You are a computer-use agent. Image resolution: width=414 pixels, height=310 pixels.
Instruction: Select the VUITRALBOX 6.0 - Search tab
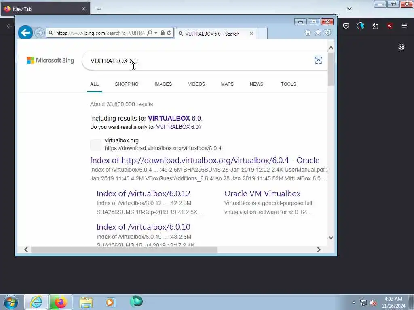pyautogui.click(x=215, y=34)
